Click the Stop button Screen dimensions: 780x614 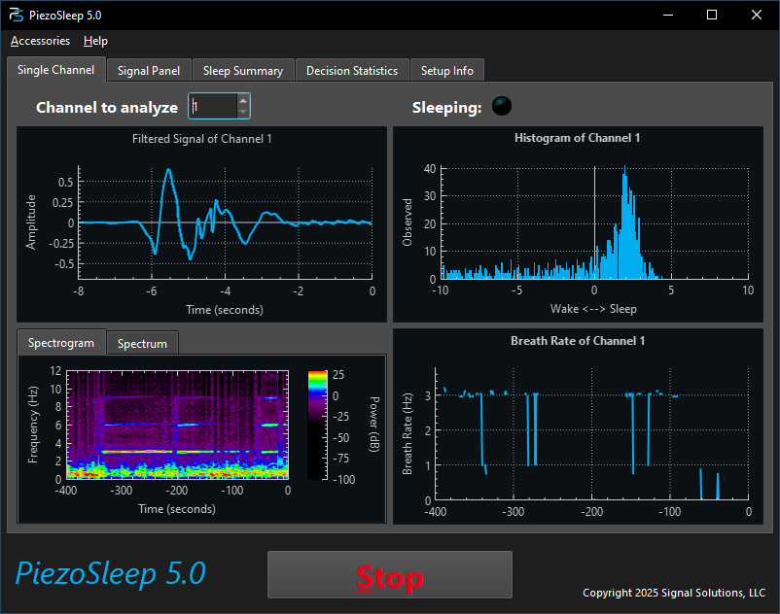point(389,575)
